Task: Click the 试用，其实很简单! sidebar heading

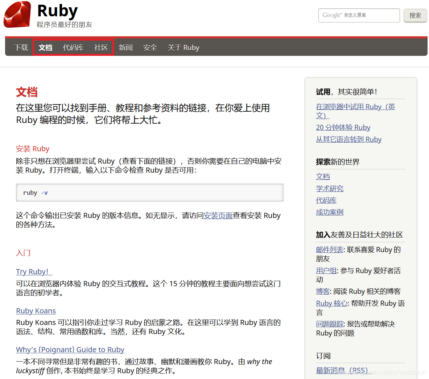Action: [x=347, y=92]
